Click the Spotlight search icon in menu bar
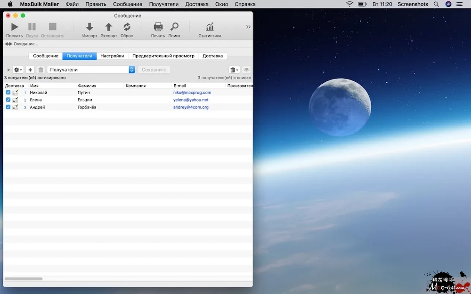 436,4
